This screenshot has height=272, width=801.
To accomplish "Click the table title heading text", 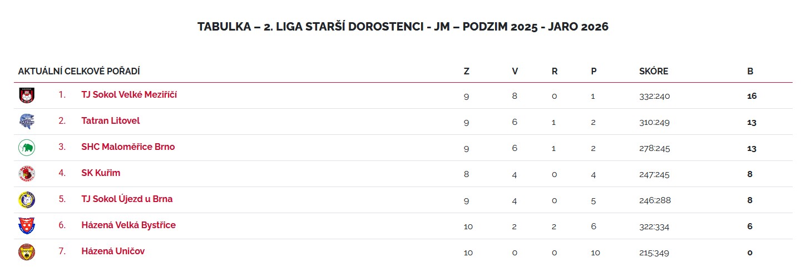I will (403, 27).
